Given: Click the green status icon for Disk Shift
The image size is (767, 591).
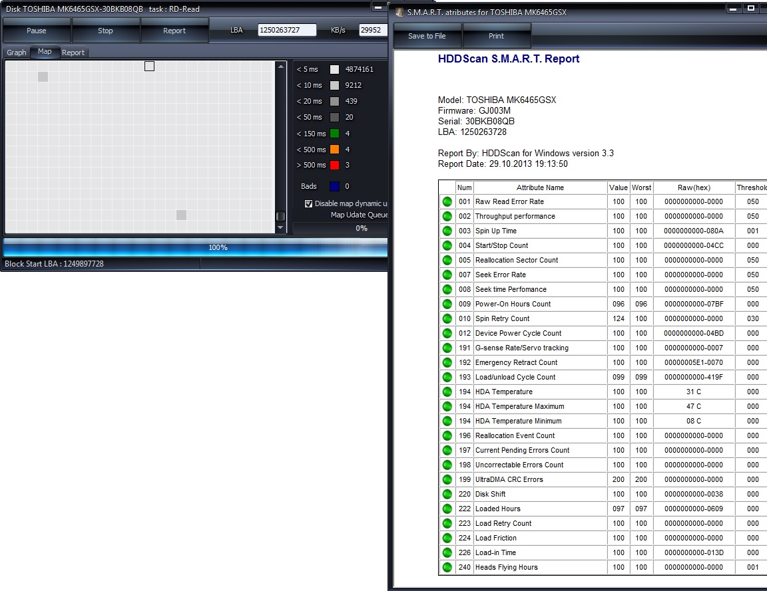Looking at the screenshot, I should (447, 495).
